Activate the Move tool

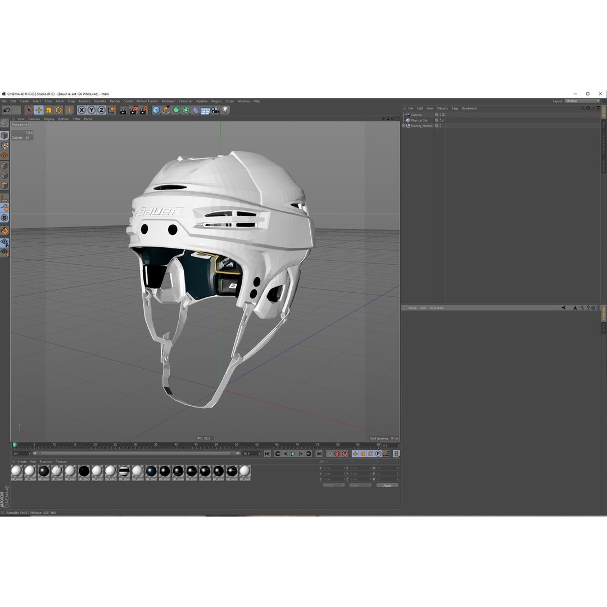click(39, 110)
